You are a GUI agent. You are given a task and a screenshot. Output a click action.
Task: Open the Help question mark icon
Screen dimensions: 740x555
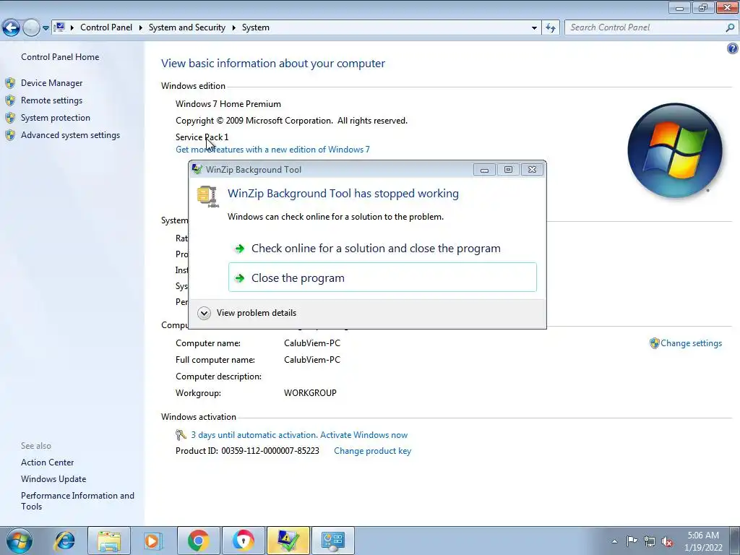(x=733, y=48)
